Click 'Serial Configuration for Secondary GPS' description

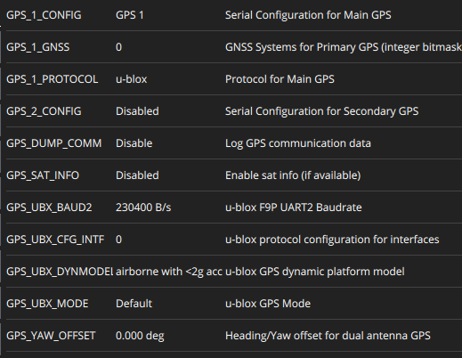coord(321,111)
